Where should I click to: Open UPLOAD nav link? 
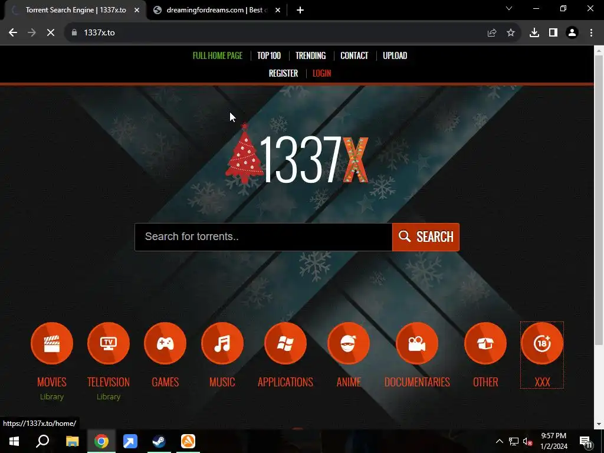395,55
